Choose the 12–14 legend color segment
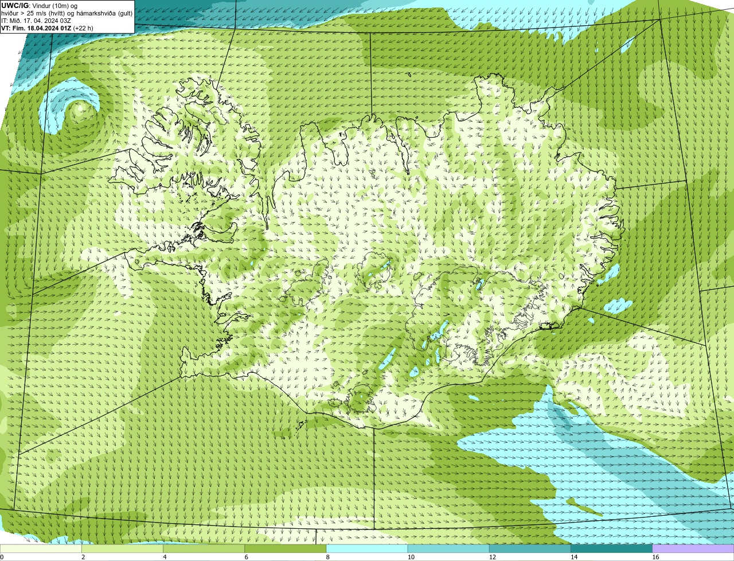Image resolution: width=734 pixels, height=561 pixels. (530, 548)
